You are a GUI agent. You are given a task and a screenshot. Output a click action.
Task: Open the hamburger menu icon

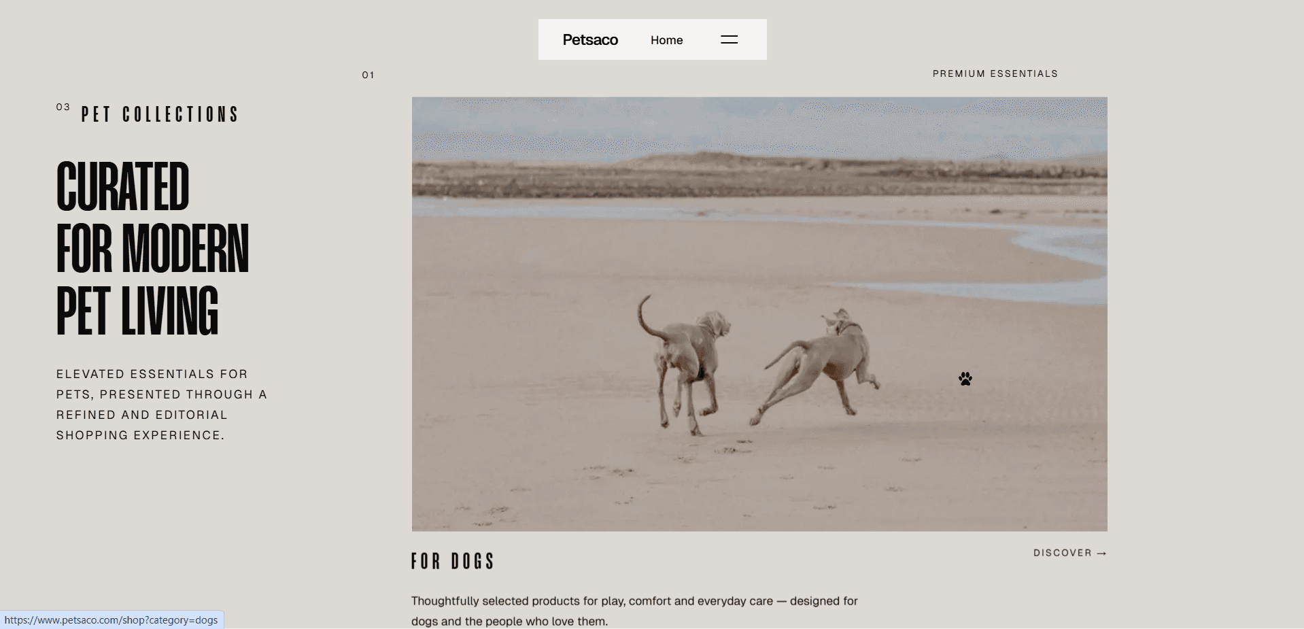coord(729,39)
